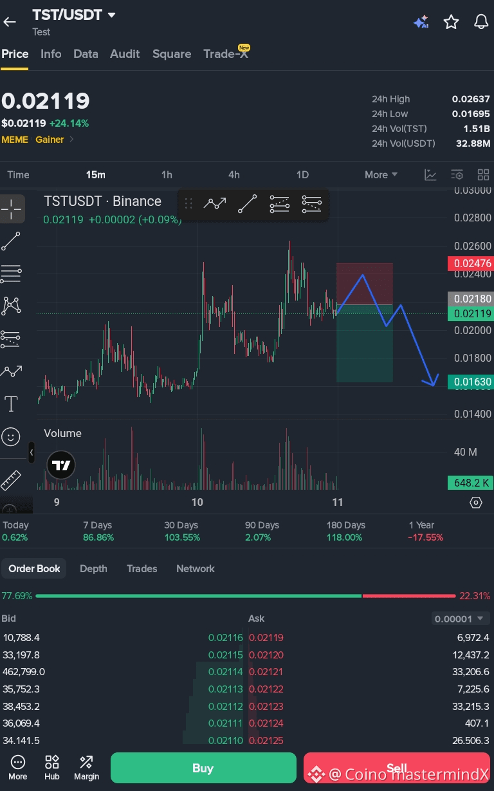Screen dimensions: 494x791
Task: Tap the green Buy button
Action: [x=203, y=768]
